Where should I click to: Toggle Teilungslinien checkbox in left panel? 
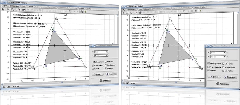tap(93, 62)
